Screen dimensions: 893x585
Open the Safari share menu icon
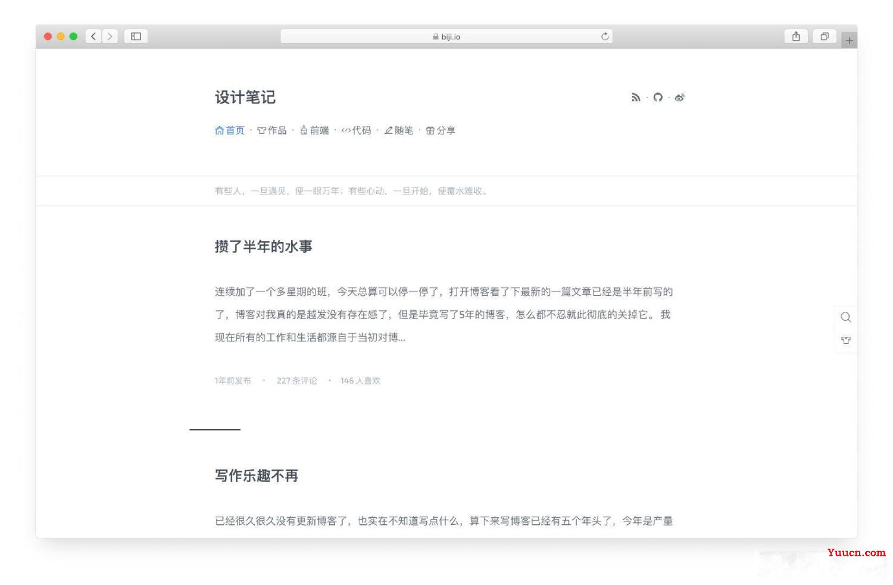[x=796, y=36]
